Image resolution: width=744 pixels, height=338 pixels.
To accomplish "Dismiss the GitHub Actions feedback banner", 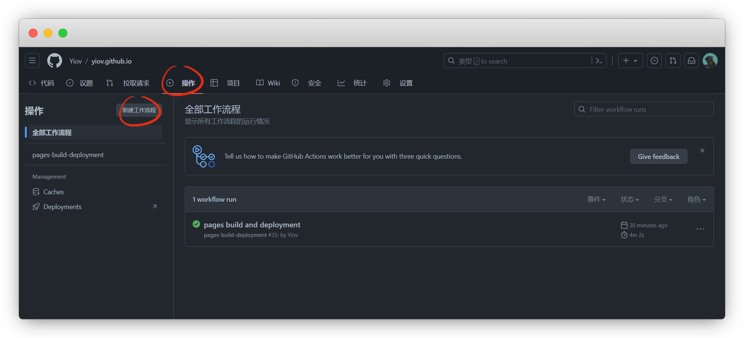I will click(702, 150).
